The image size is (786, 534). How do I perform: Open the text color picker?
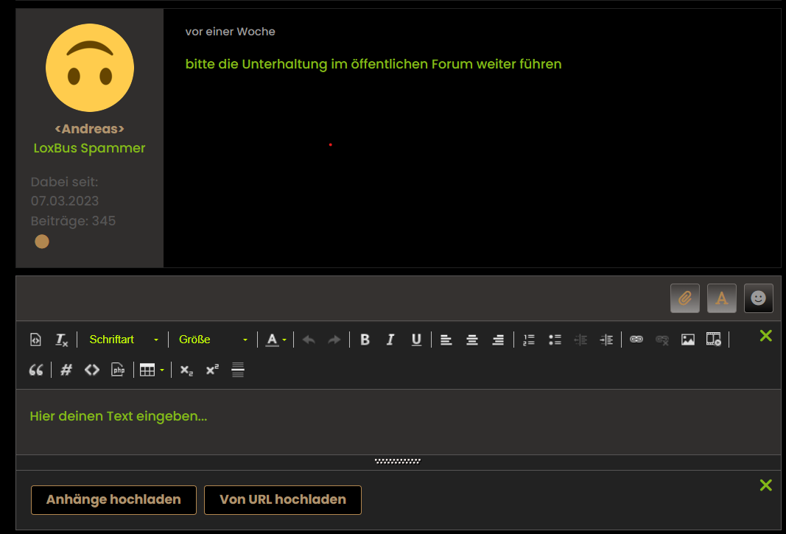click(273, 340)
